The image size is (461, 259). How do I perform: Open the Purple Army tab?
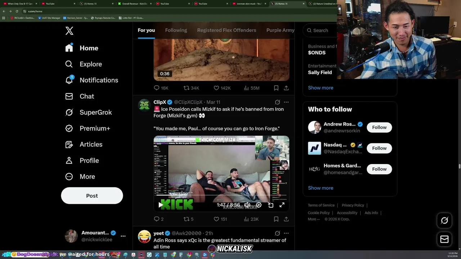[x=280, y=30]
